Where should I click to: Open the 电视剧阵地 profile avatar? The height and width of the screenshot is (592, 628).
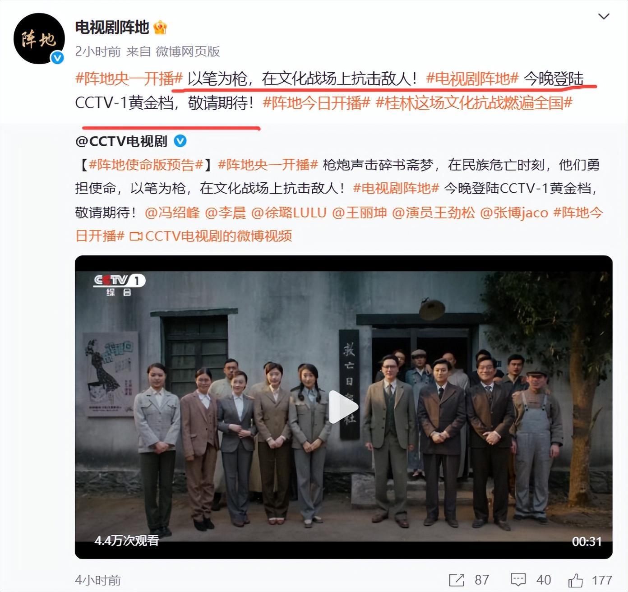tap(39, 38)
